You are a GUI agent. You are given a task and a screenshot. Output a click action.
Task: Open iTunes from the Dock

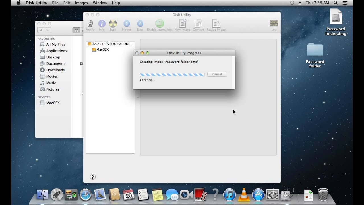tap(229, 195)
